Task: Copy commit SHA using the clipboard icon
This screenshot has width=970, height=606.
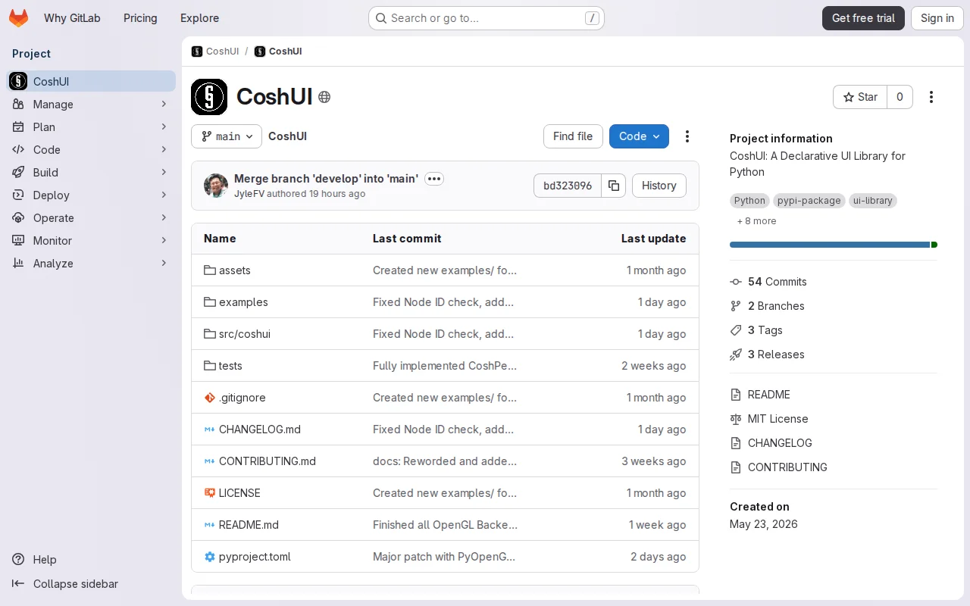Action: coord(614,186)
